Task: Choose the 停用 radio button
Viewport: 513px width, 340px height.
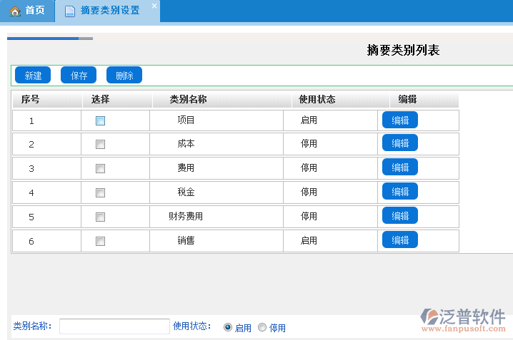Action: [262, 327]
